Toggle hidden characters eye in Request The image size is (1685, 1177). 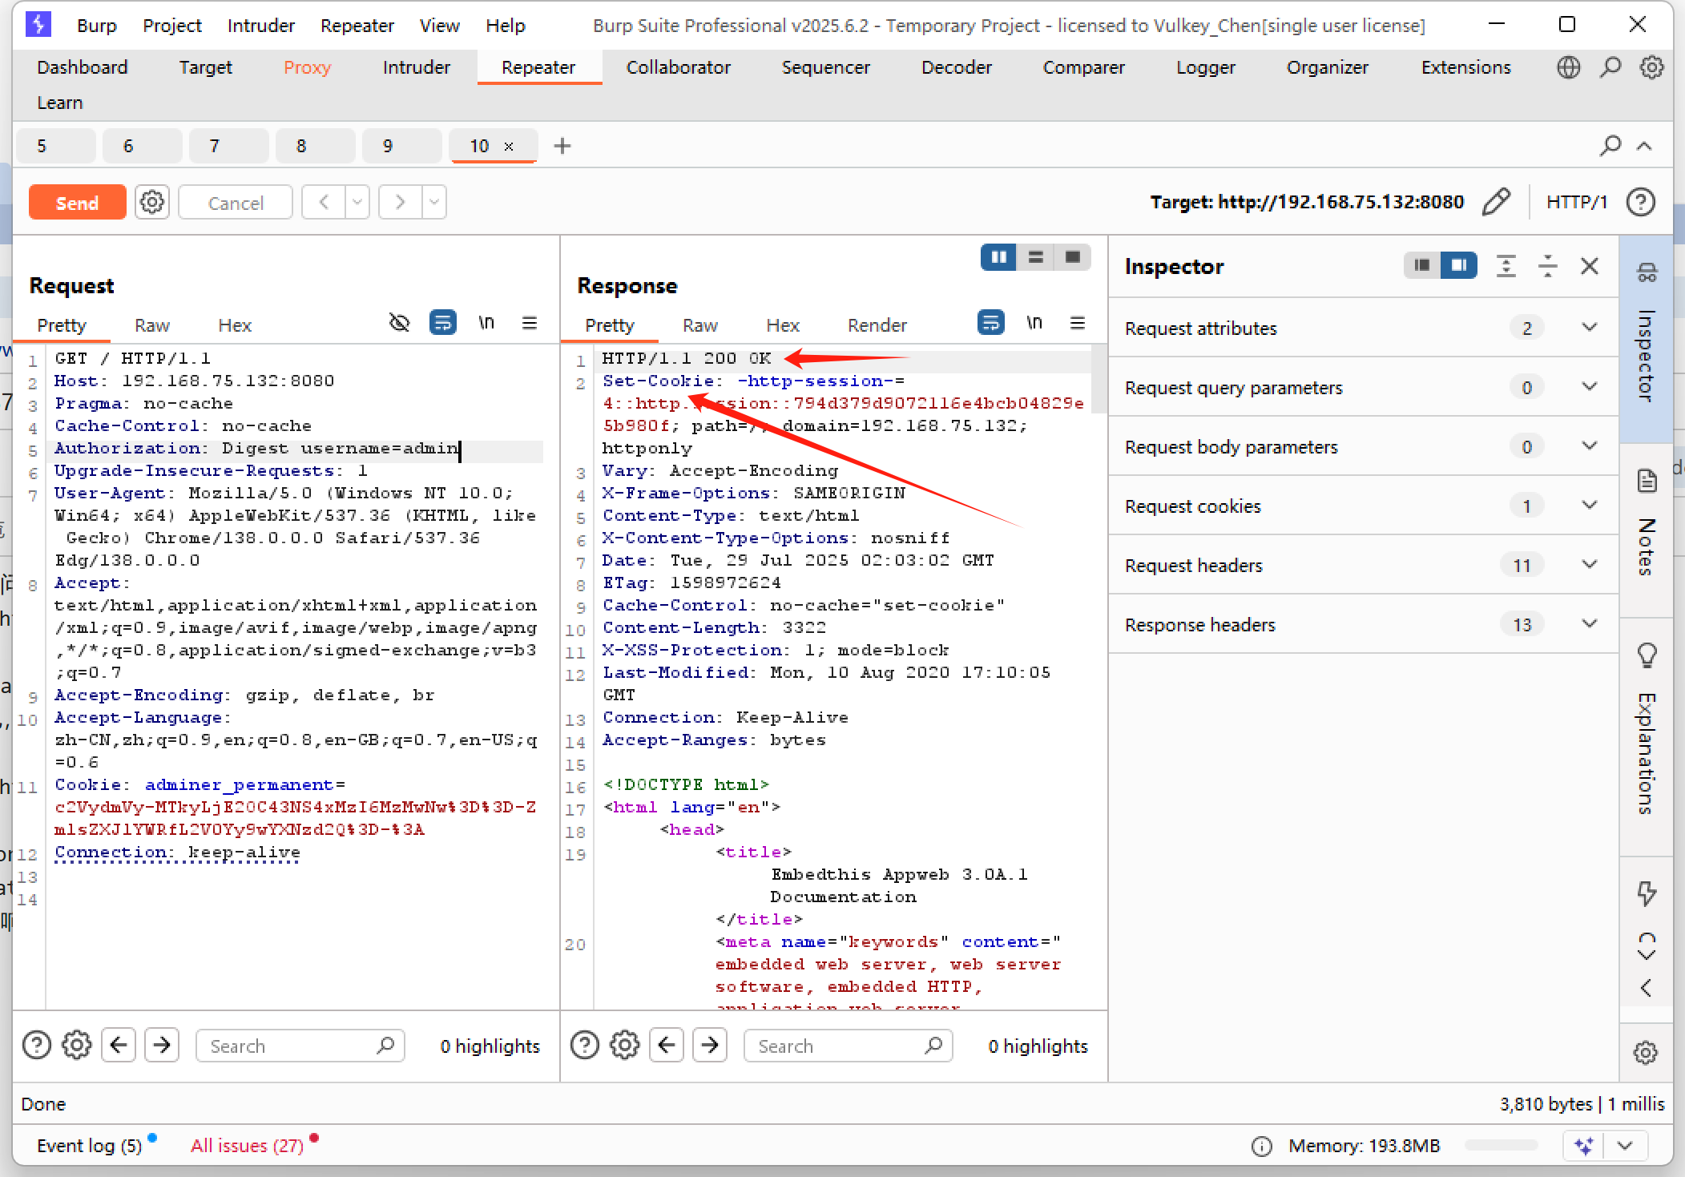pos(399,323)
